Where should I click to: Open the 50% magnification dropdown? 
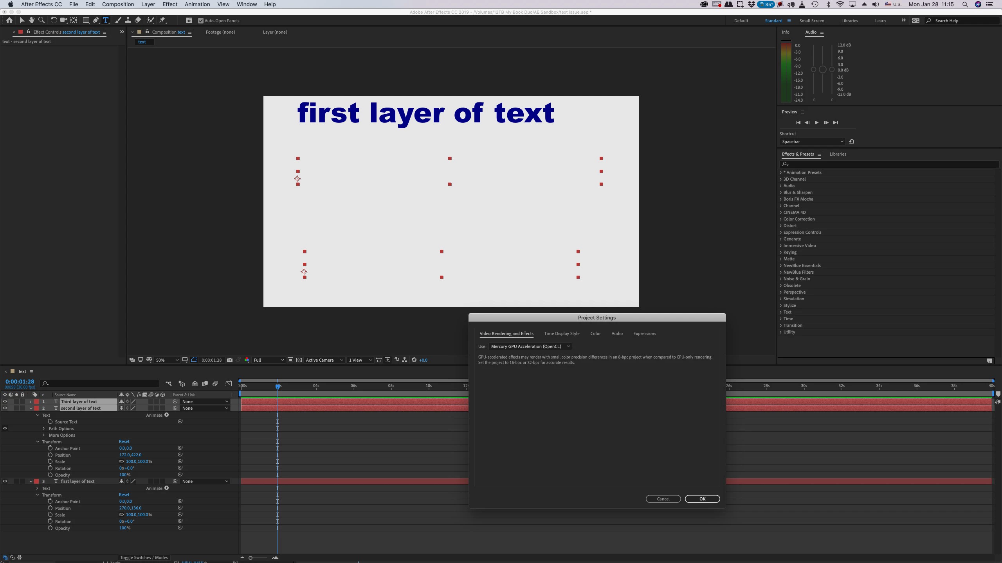(167, 360)
